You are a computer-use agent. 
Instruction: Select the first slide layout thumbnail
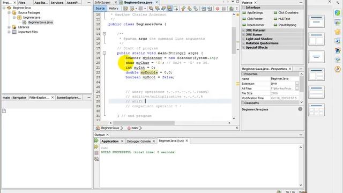click(x=316, y=21)
